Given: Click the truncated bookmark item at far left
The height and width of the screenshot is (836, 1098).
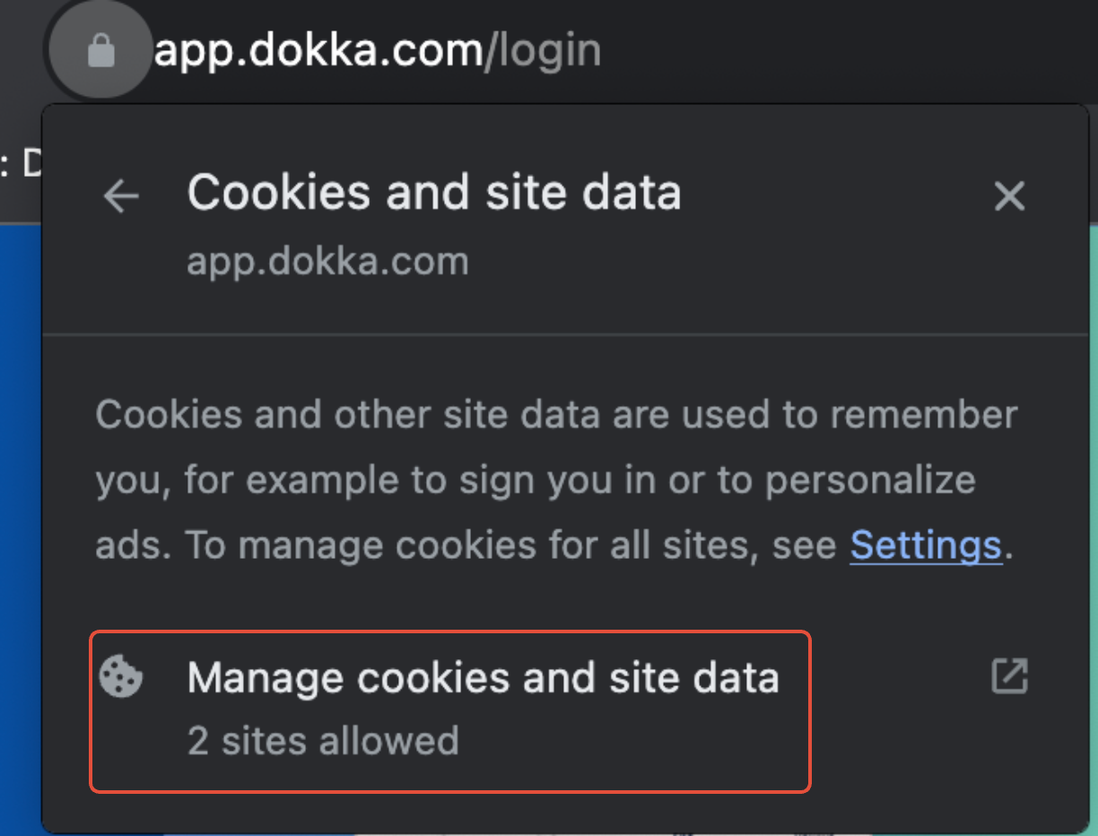Looking at the screenshot, I should coord(18,165).
